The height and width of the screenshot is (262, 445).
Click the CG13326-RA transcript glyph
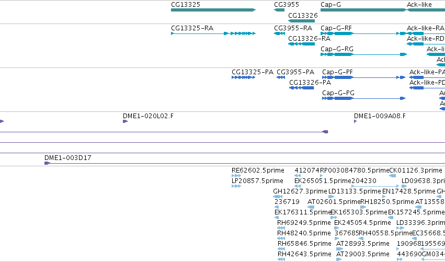[301, 44]
